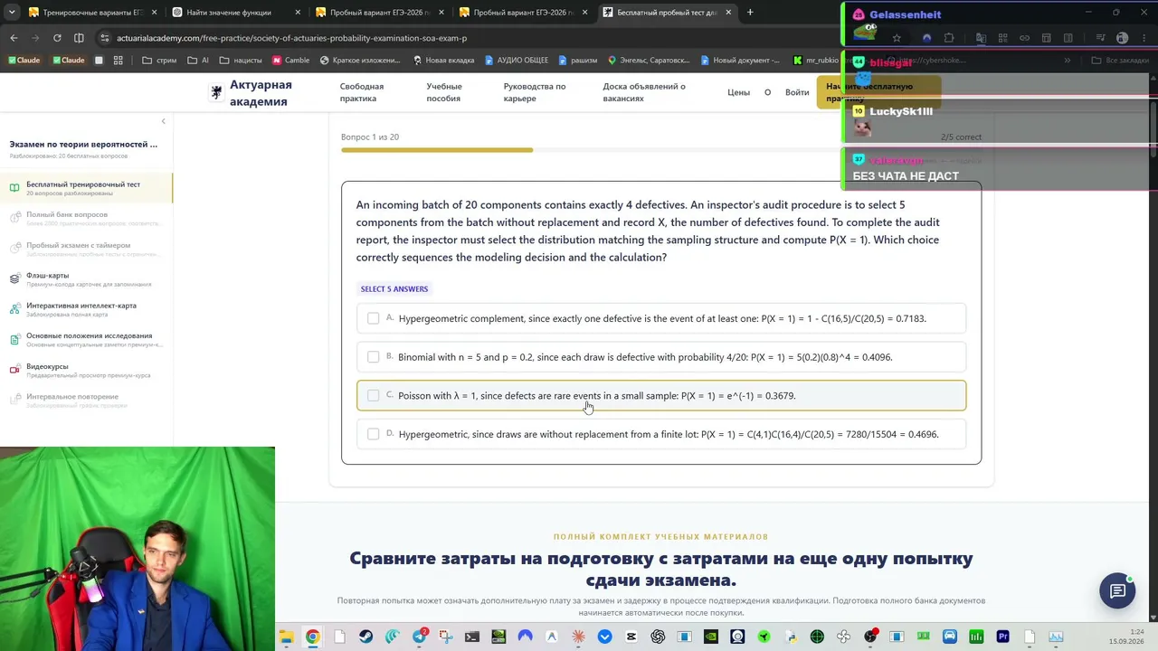Open the 'Цены' pricing link
The height and width of the screenshot is (651, 1158).
point(738,92)
